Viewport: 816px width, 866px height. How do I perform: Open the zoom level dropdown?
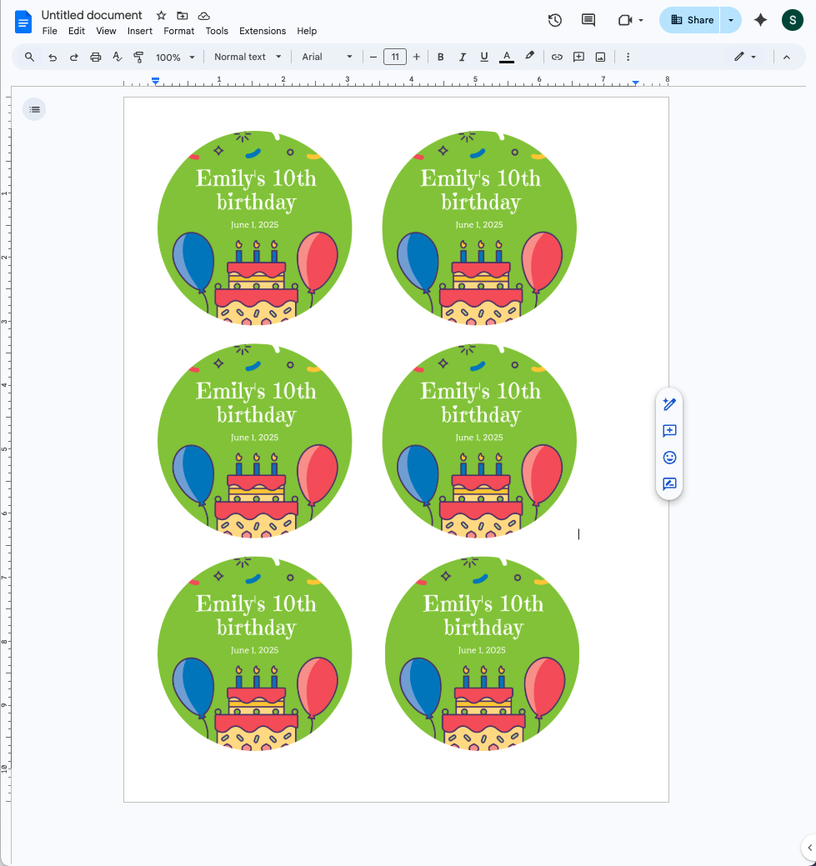tap(173, 57)
